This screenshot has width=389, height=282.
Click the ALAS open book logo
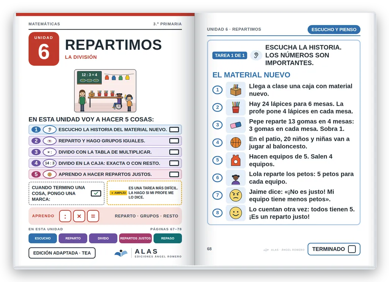click(x=121, y=253)
